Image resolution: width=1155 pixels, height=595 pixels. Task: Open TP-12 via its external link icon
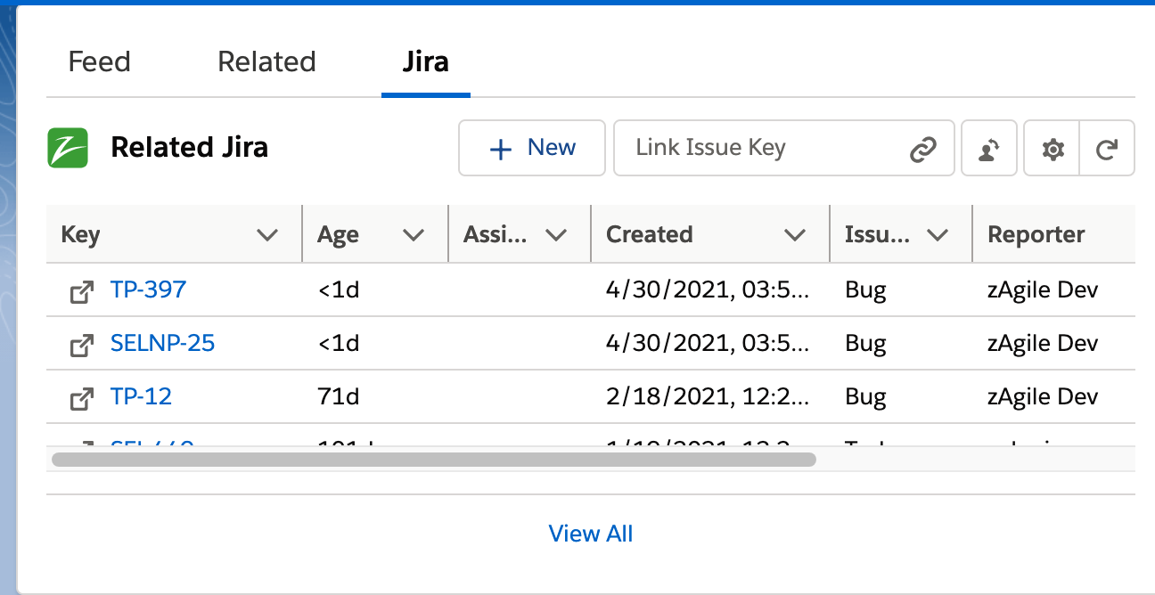coord(81,397)
